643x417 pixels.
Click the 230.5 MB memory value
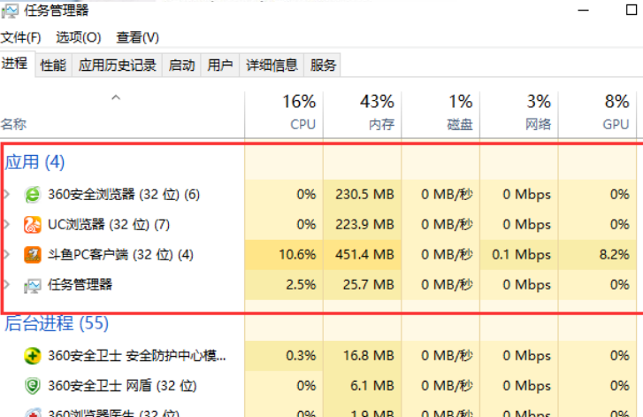364,194
